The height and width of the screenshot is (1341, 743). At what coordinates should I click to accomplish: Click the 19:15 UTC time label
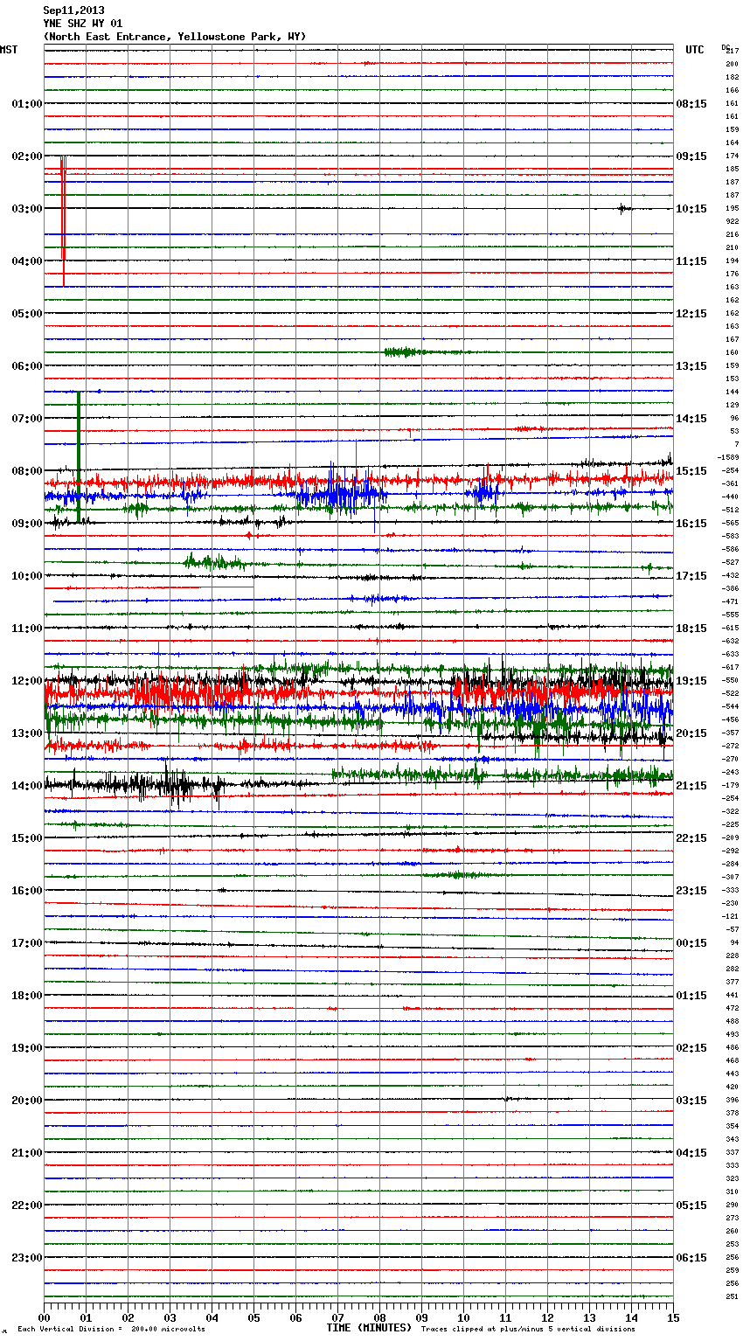(691, 680)
